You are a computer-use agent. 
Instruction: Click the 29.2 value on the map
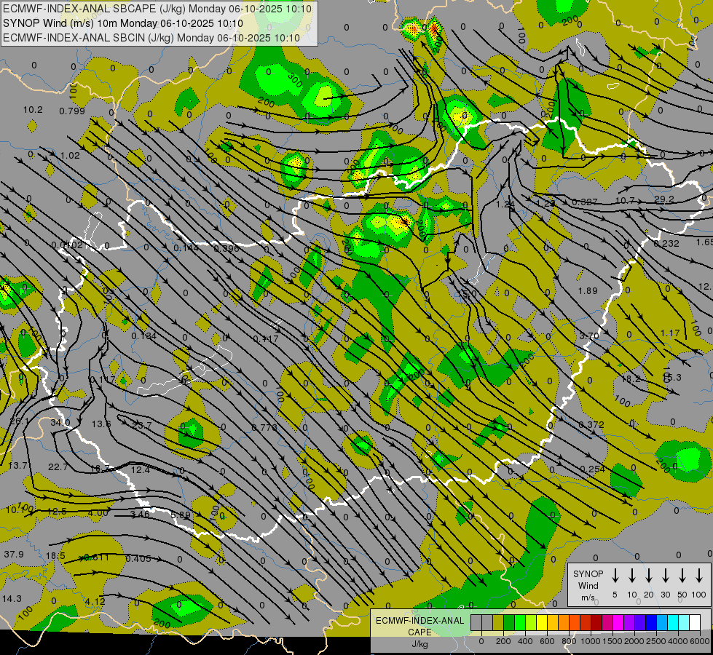[664, 199]
